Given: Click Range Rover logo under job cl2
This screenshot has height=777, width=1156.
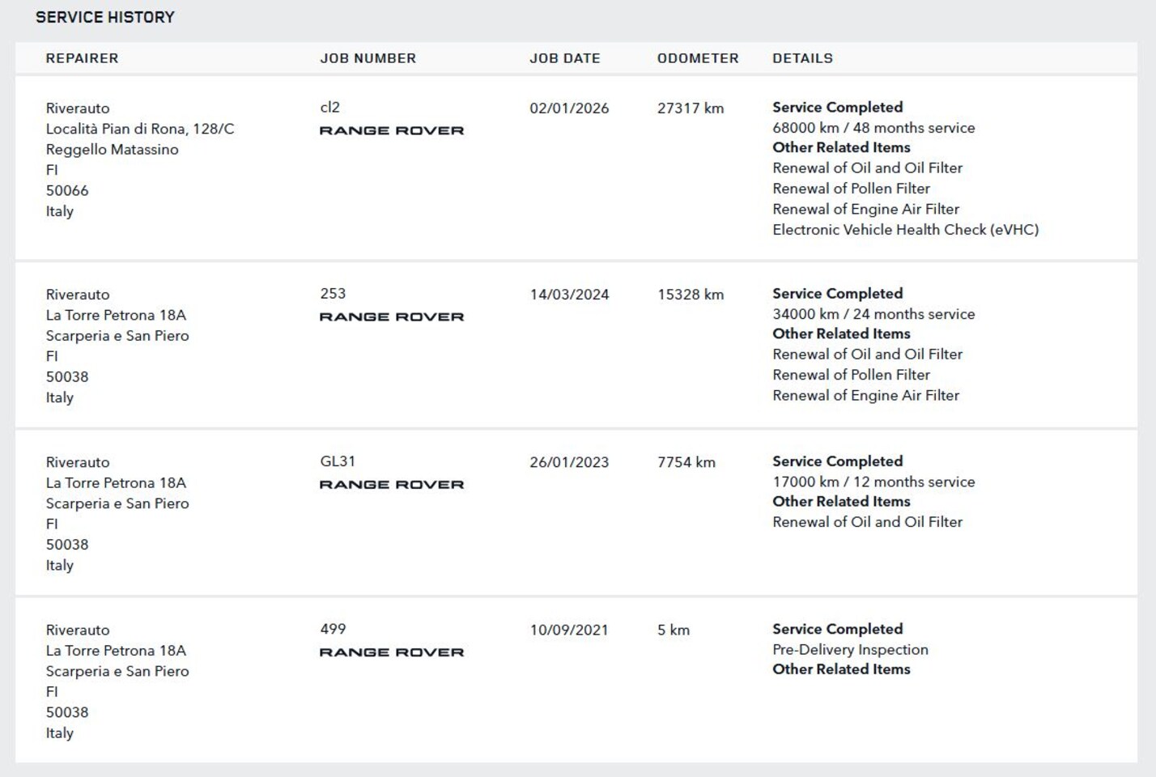Looking at the screenshot, I should click(x=392, y=130).
